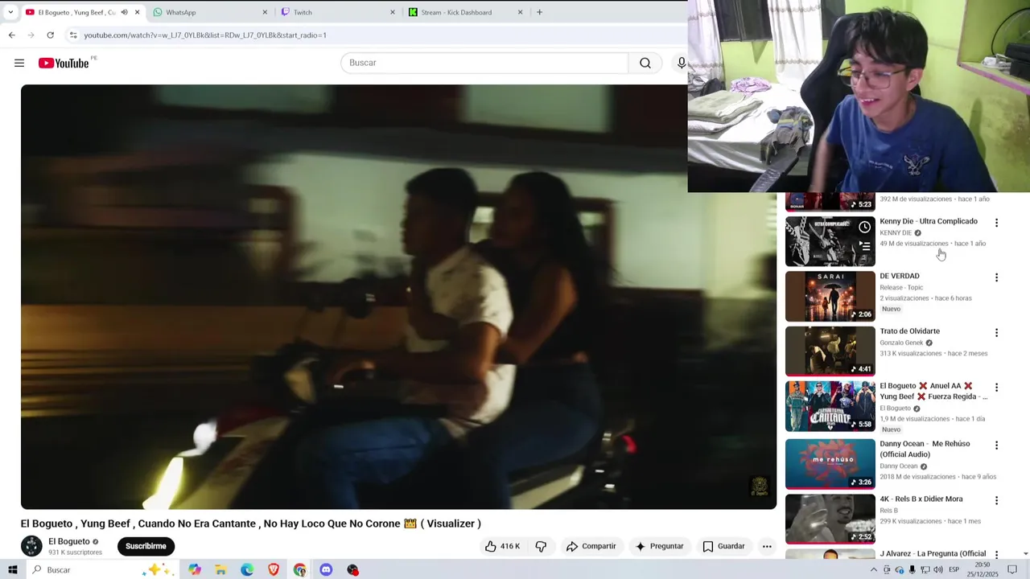Open Gonzalo Genek channel name

coord(901,343)
